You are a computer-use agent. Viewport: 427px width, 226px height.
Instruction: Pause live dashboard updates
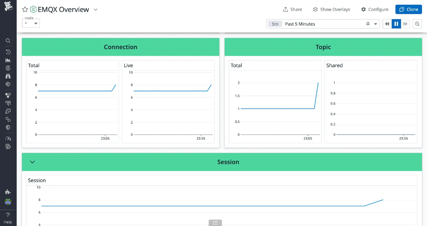(x=396, y=24)
